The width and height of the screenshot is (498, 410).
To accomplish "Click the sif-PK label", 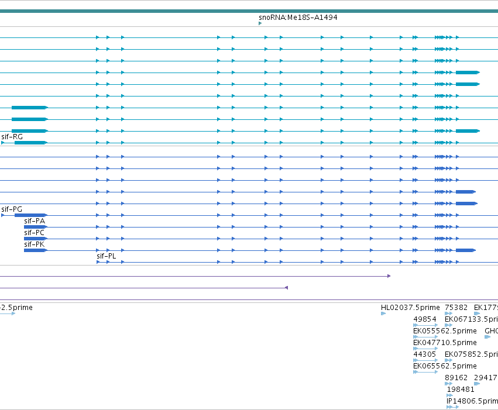I will (35, 244).
